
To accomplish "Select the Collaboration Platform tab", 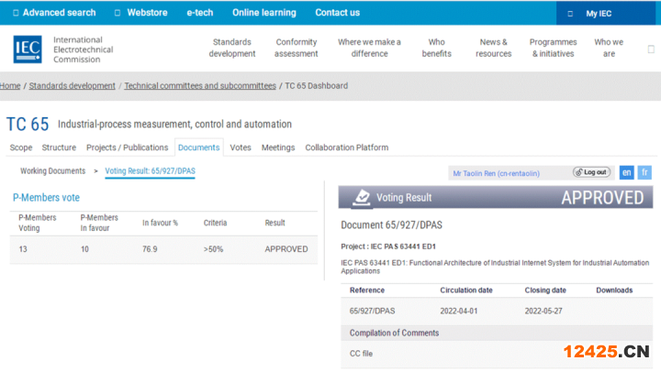I will [346, 148].
